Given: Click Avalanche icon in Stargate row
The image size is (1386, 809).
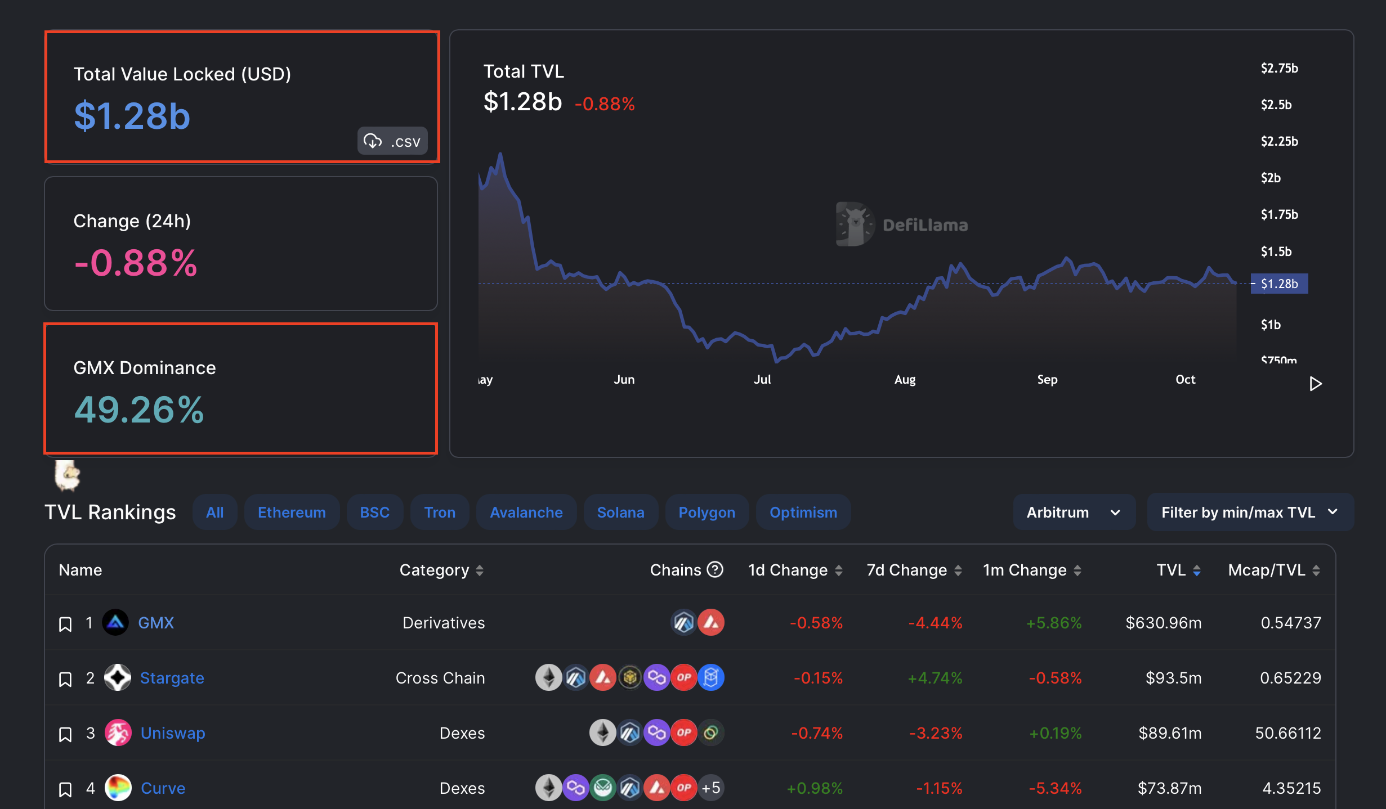Looking at the screenshot, I should (603, 678).
